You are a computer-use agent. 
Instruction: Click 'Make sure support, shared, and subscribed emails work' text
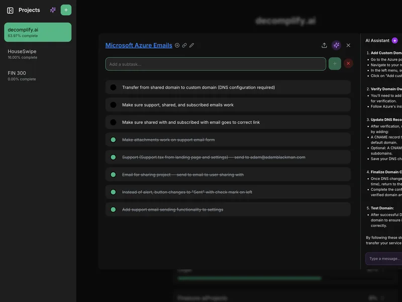pos(178,105)
